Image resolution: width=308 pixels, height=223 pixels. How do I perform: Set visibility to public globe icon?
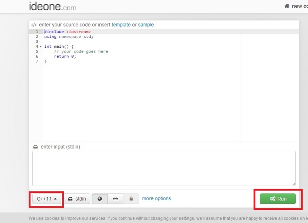click(x=100, y=199)
